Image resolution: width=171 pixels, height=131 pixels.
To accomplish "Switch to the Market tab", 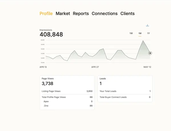I will pos(63,13).
